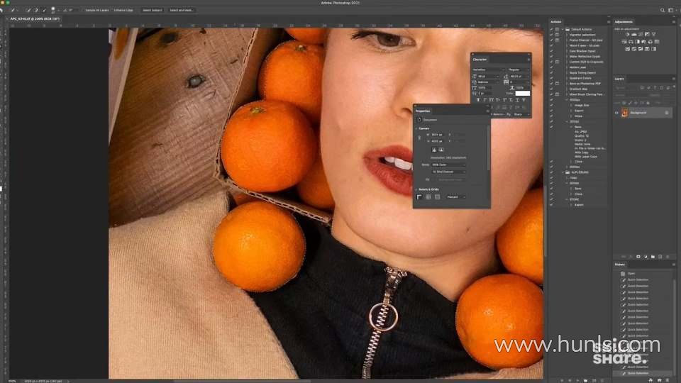This screenshot has height=383, width=681.
Task: Collapse the Default Actions set
Action: coord(563,30)
